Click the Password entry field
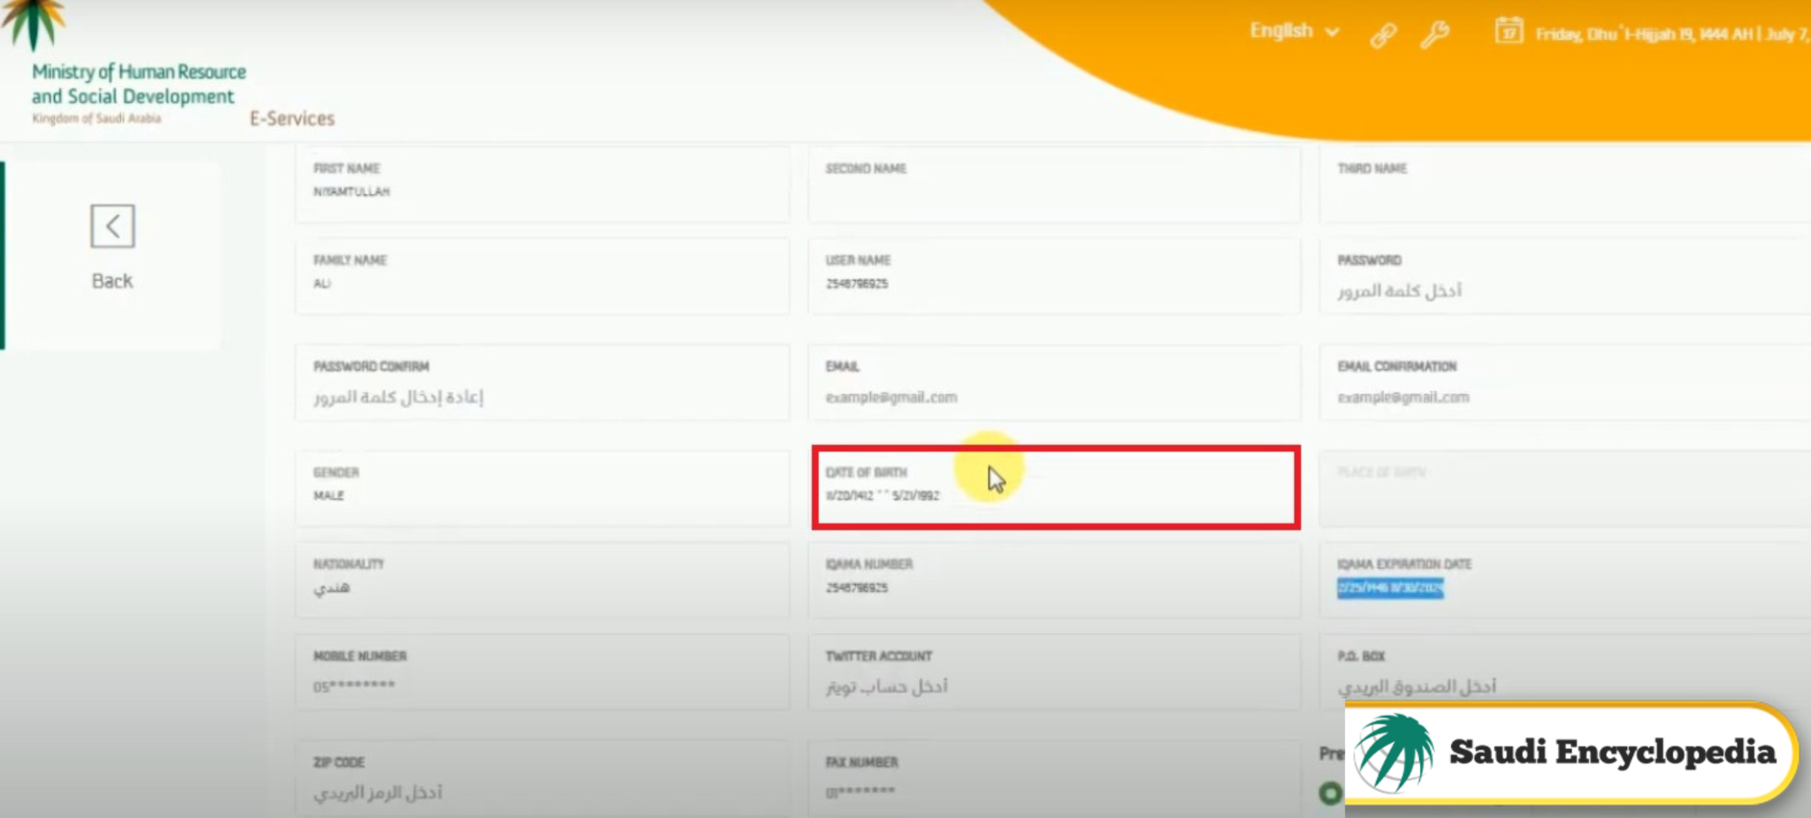The height and width of the screenshot is (818, 1811). (x=1556, y=289)
